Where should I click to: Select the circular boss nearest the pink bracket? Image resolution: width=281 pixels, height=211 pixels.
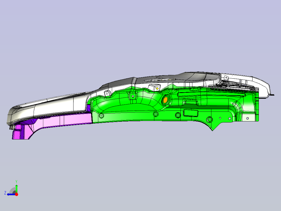click(x=101, y=116)
